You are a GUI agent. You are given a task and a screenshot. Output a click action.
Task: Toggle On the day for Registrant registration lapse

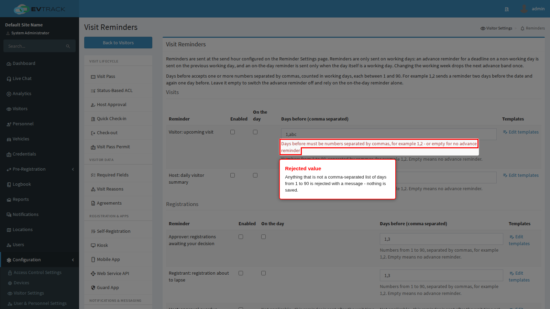(263, 273)
